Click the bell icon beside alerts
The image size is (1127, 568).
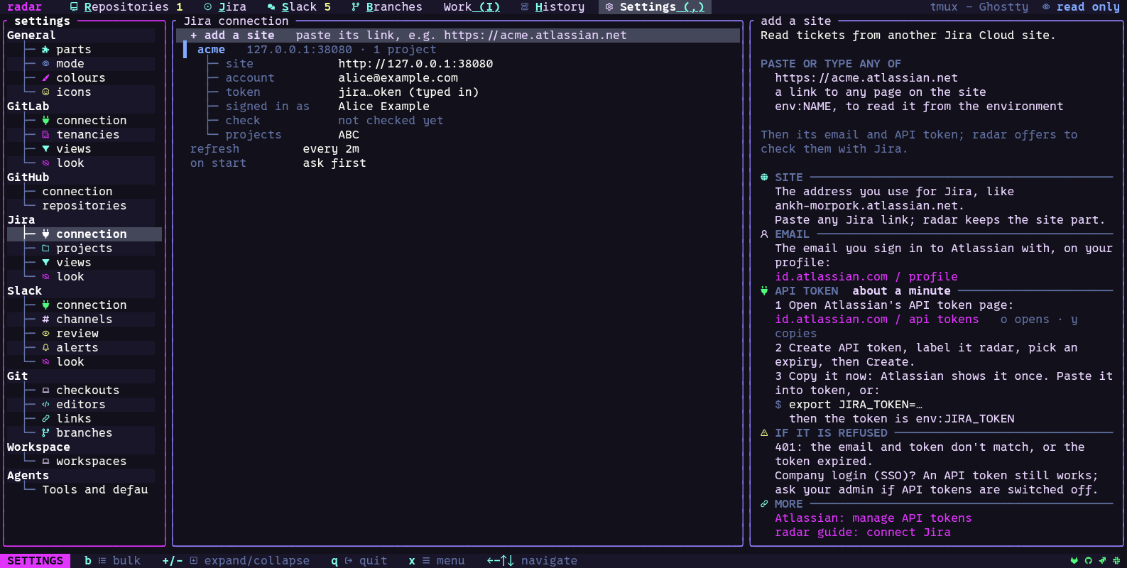[45, 348]
